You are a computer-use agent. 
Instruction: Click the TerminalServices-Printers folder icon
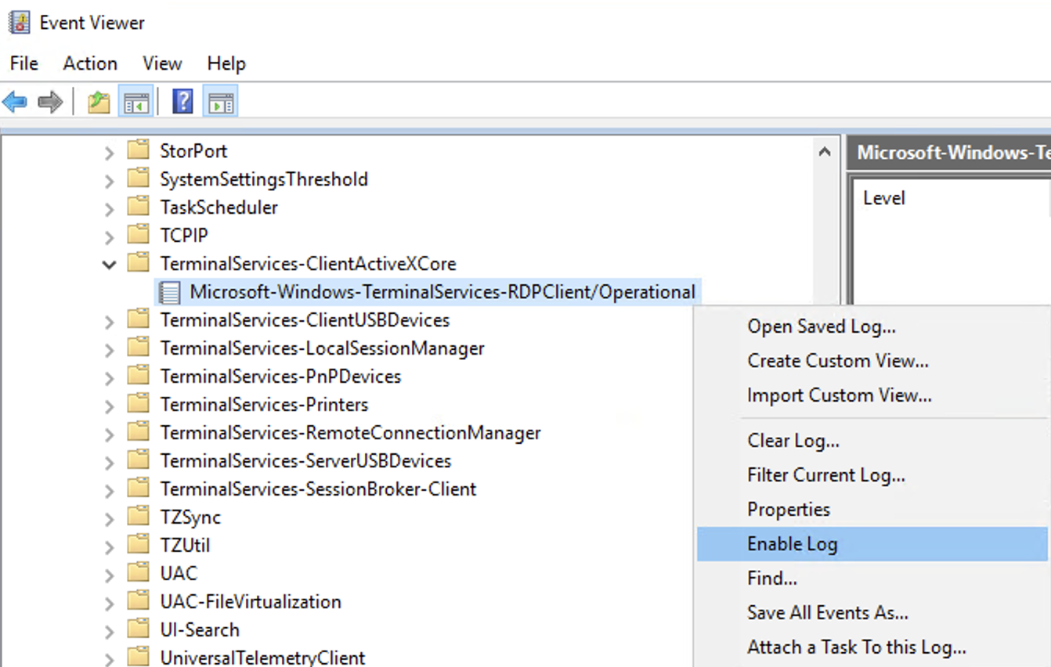(139, 404)
